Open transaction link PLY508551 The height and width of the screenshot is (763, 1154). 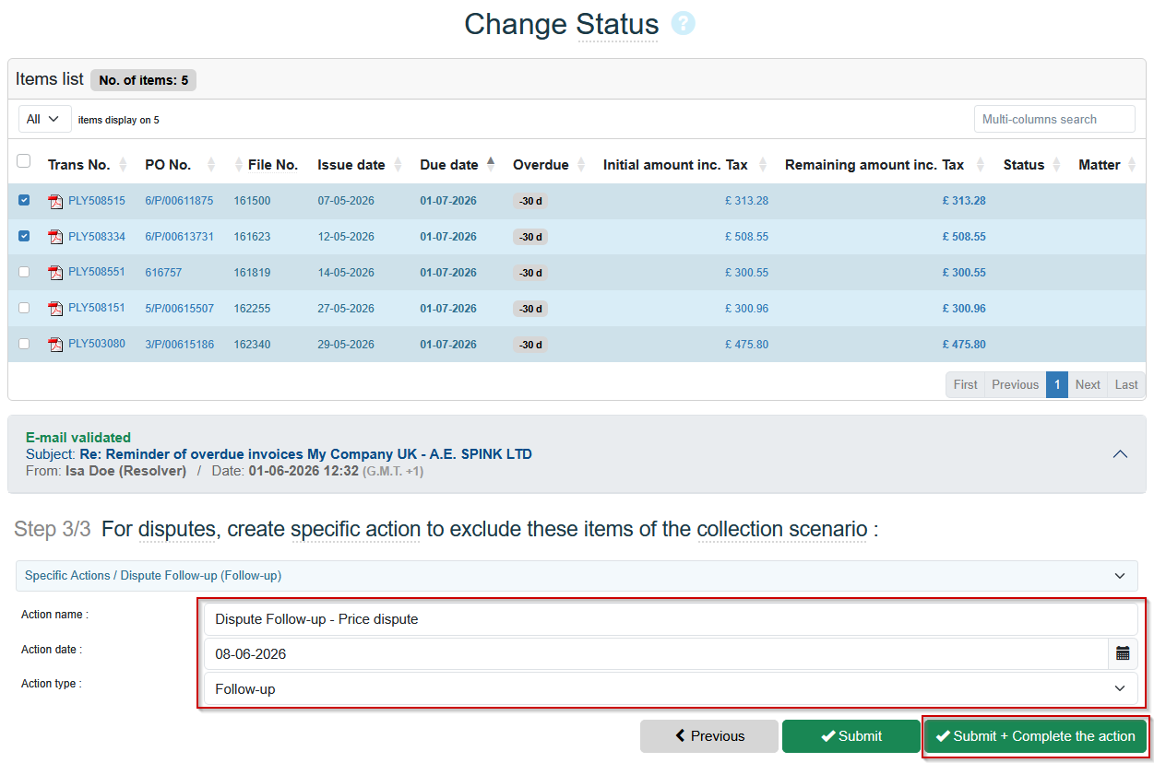(x=97, y=273)
